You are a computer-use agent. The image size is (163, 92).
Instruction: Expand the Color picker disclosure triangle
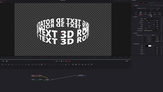tap(144, 46)
